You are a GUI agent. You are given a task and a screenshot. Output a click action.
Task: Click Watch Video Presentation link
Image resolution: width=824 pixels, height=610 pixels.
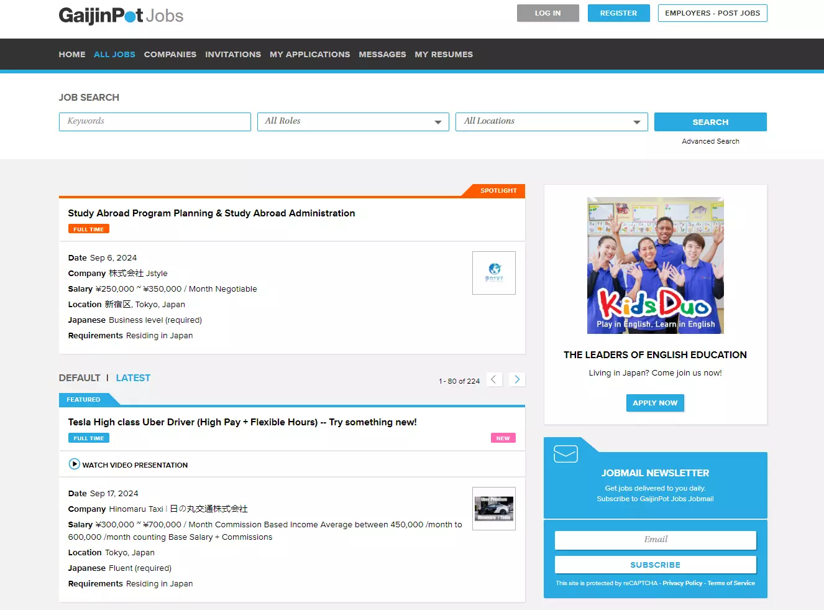[135, 465]
